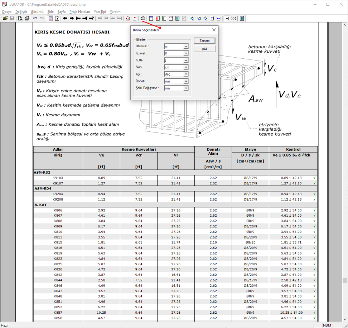Jump to last page with the barred right arrow
Image resolution: width=348 pixels, height=328 pixels.
click(84, 18)
